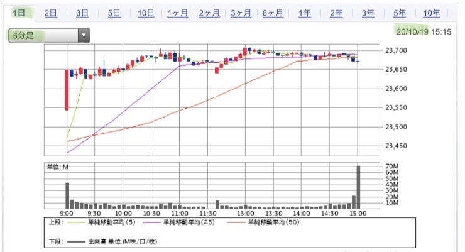
Task: Switch to the 3日 period tab
Action: 82,13
